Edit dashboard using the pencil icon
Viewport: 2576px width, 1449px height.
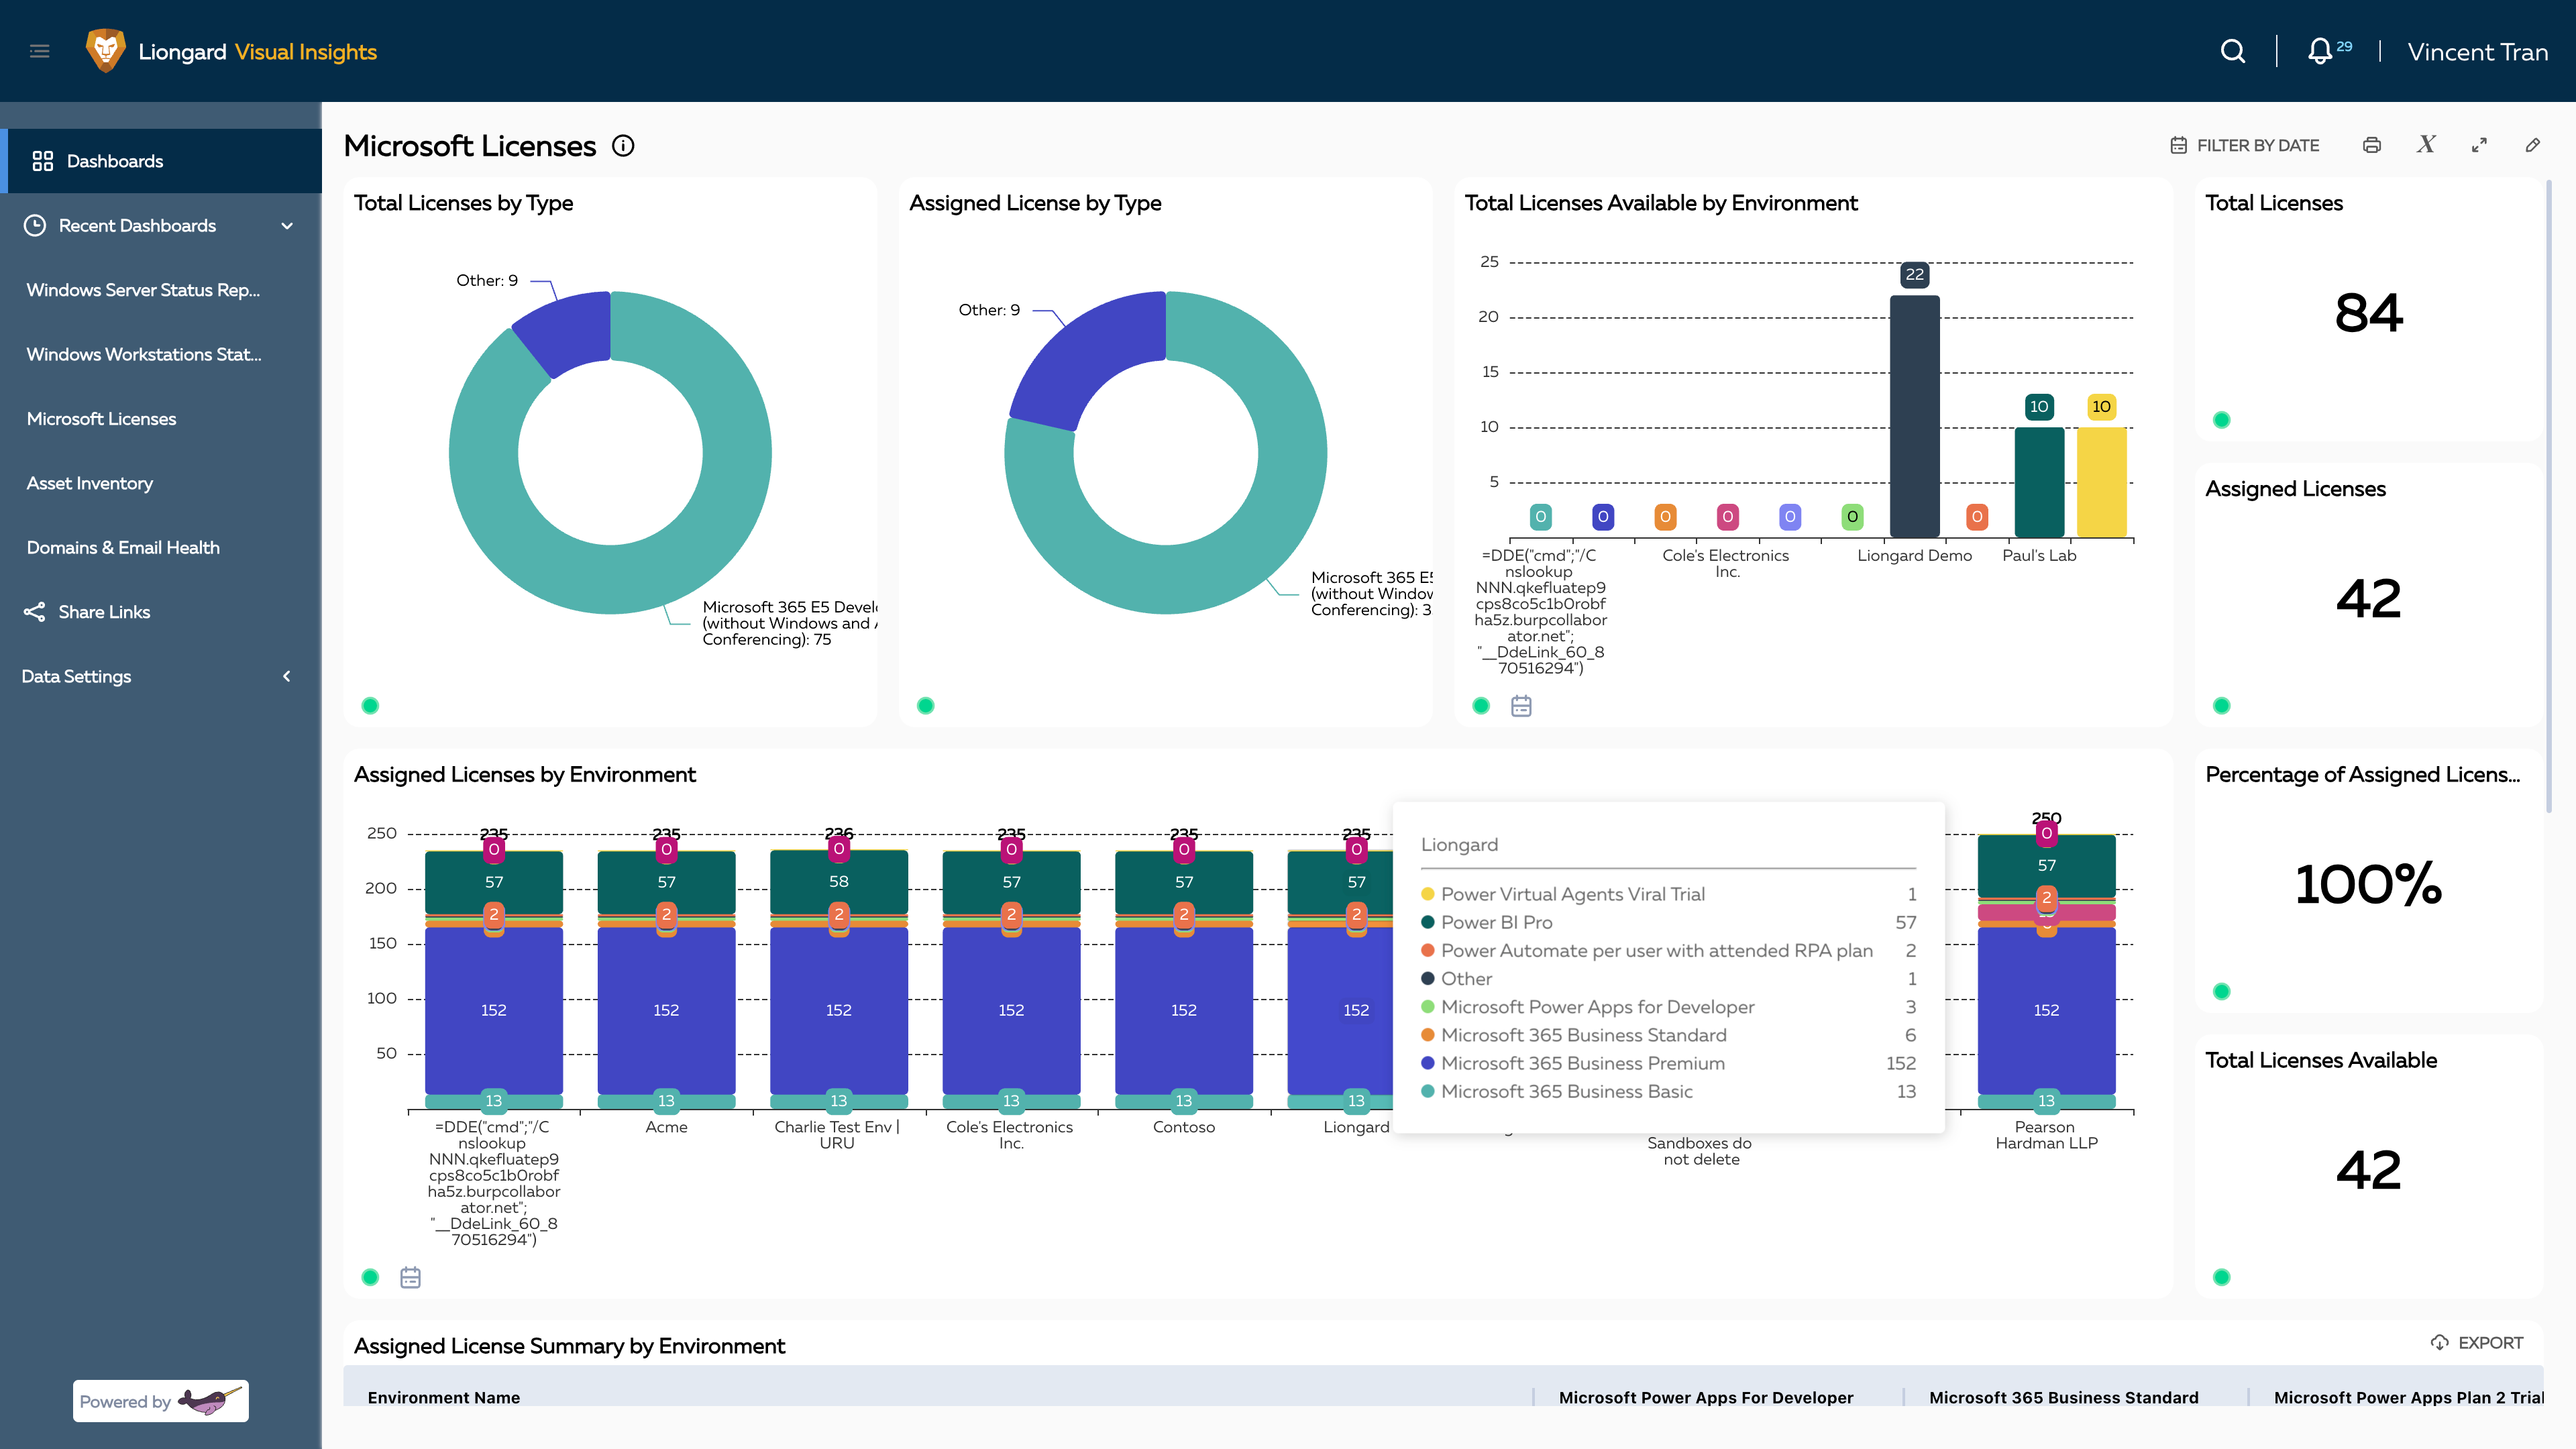(x=2532, y=145)
